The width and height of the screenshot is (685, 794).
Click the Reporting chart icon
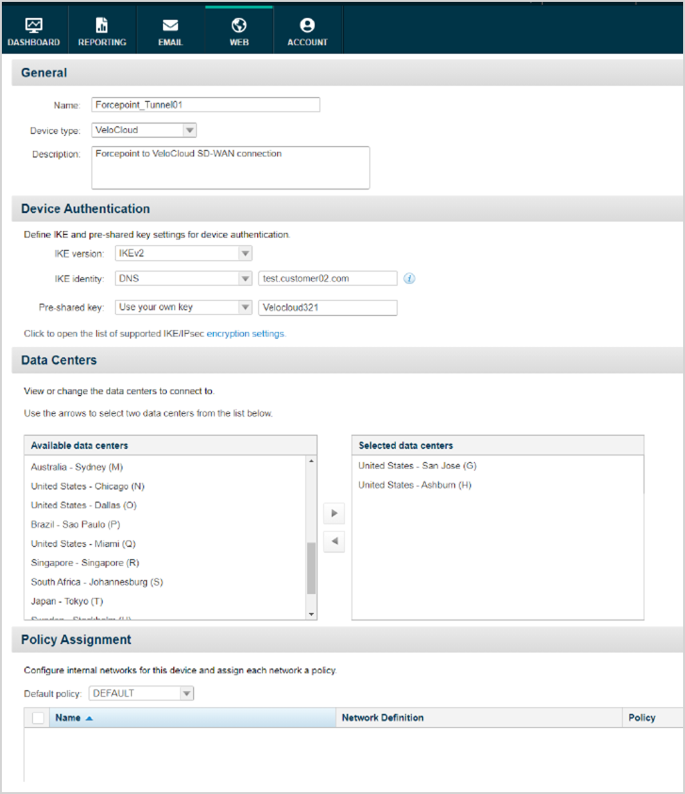(x=102, y=25)
